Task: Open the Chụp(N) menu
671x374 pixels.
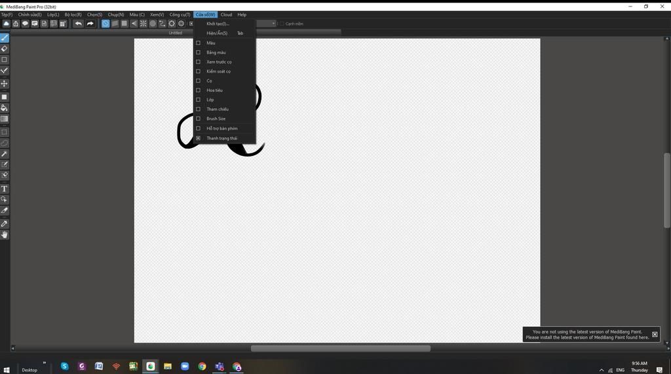Action: click(115, 14)
